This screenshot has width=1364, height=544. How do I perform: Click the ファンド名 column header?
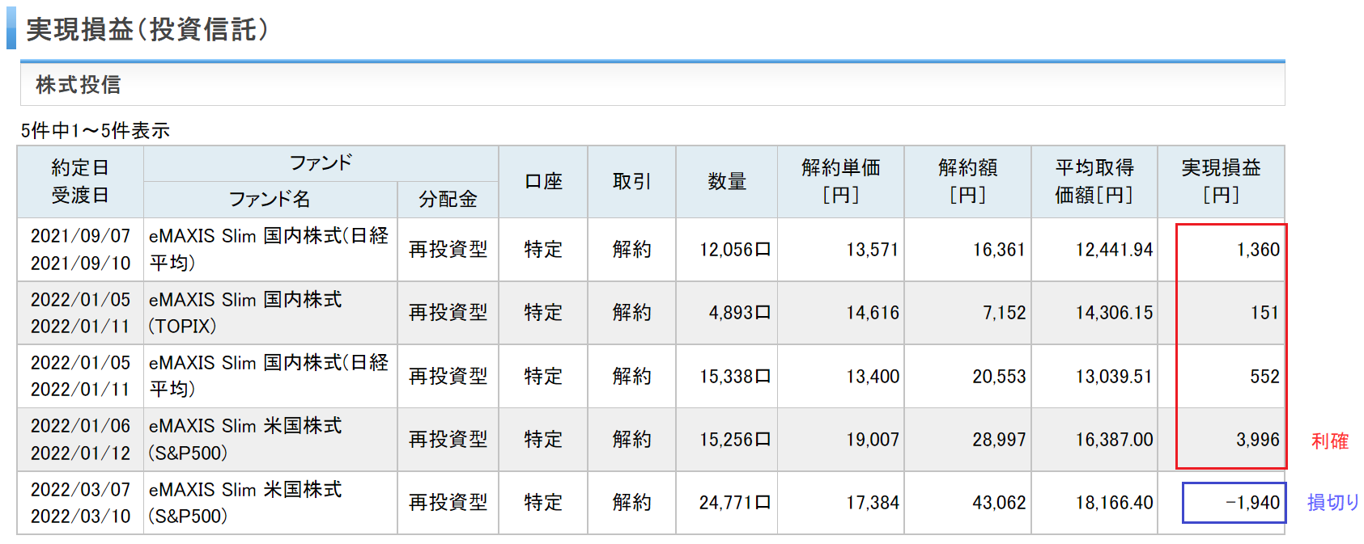[x=270, y=199]
